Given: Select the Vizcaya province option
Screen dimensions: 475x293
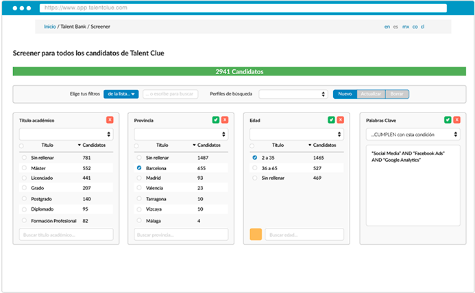Looking at the screenshot, I should click(x=139, y=209).
